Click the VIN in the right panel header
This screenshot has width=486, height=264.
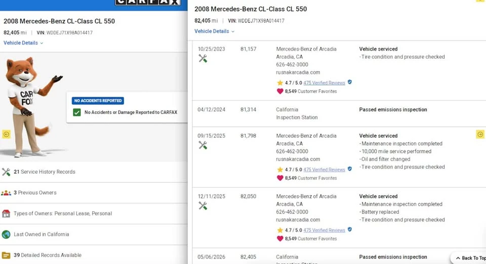[x=256, y=21]
